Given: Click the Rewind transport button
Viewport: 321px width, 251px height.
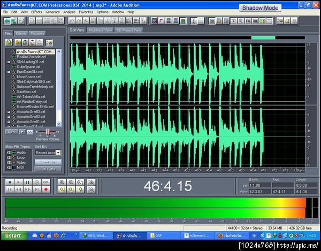Looking at the screenshot, I should click(x=19, y=189).
